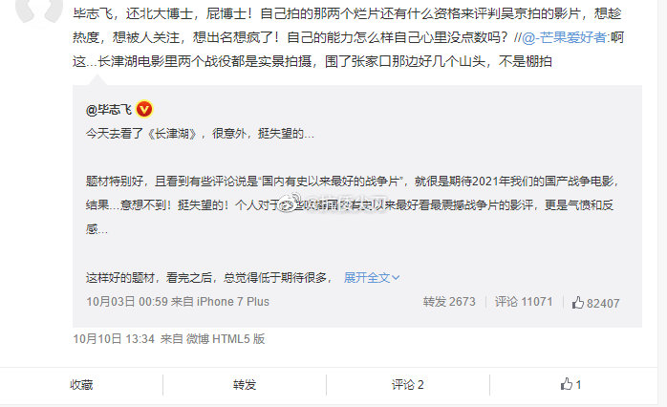667x407 pixels.
Task: Open the @-芒果爱好者 mention link
Action: 566,37
